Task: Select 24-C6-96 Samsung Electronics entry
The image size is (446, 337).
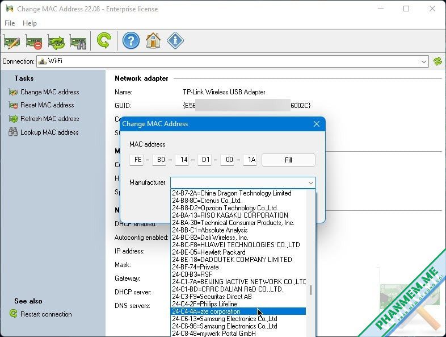Action: (238, 326)
